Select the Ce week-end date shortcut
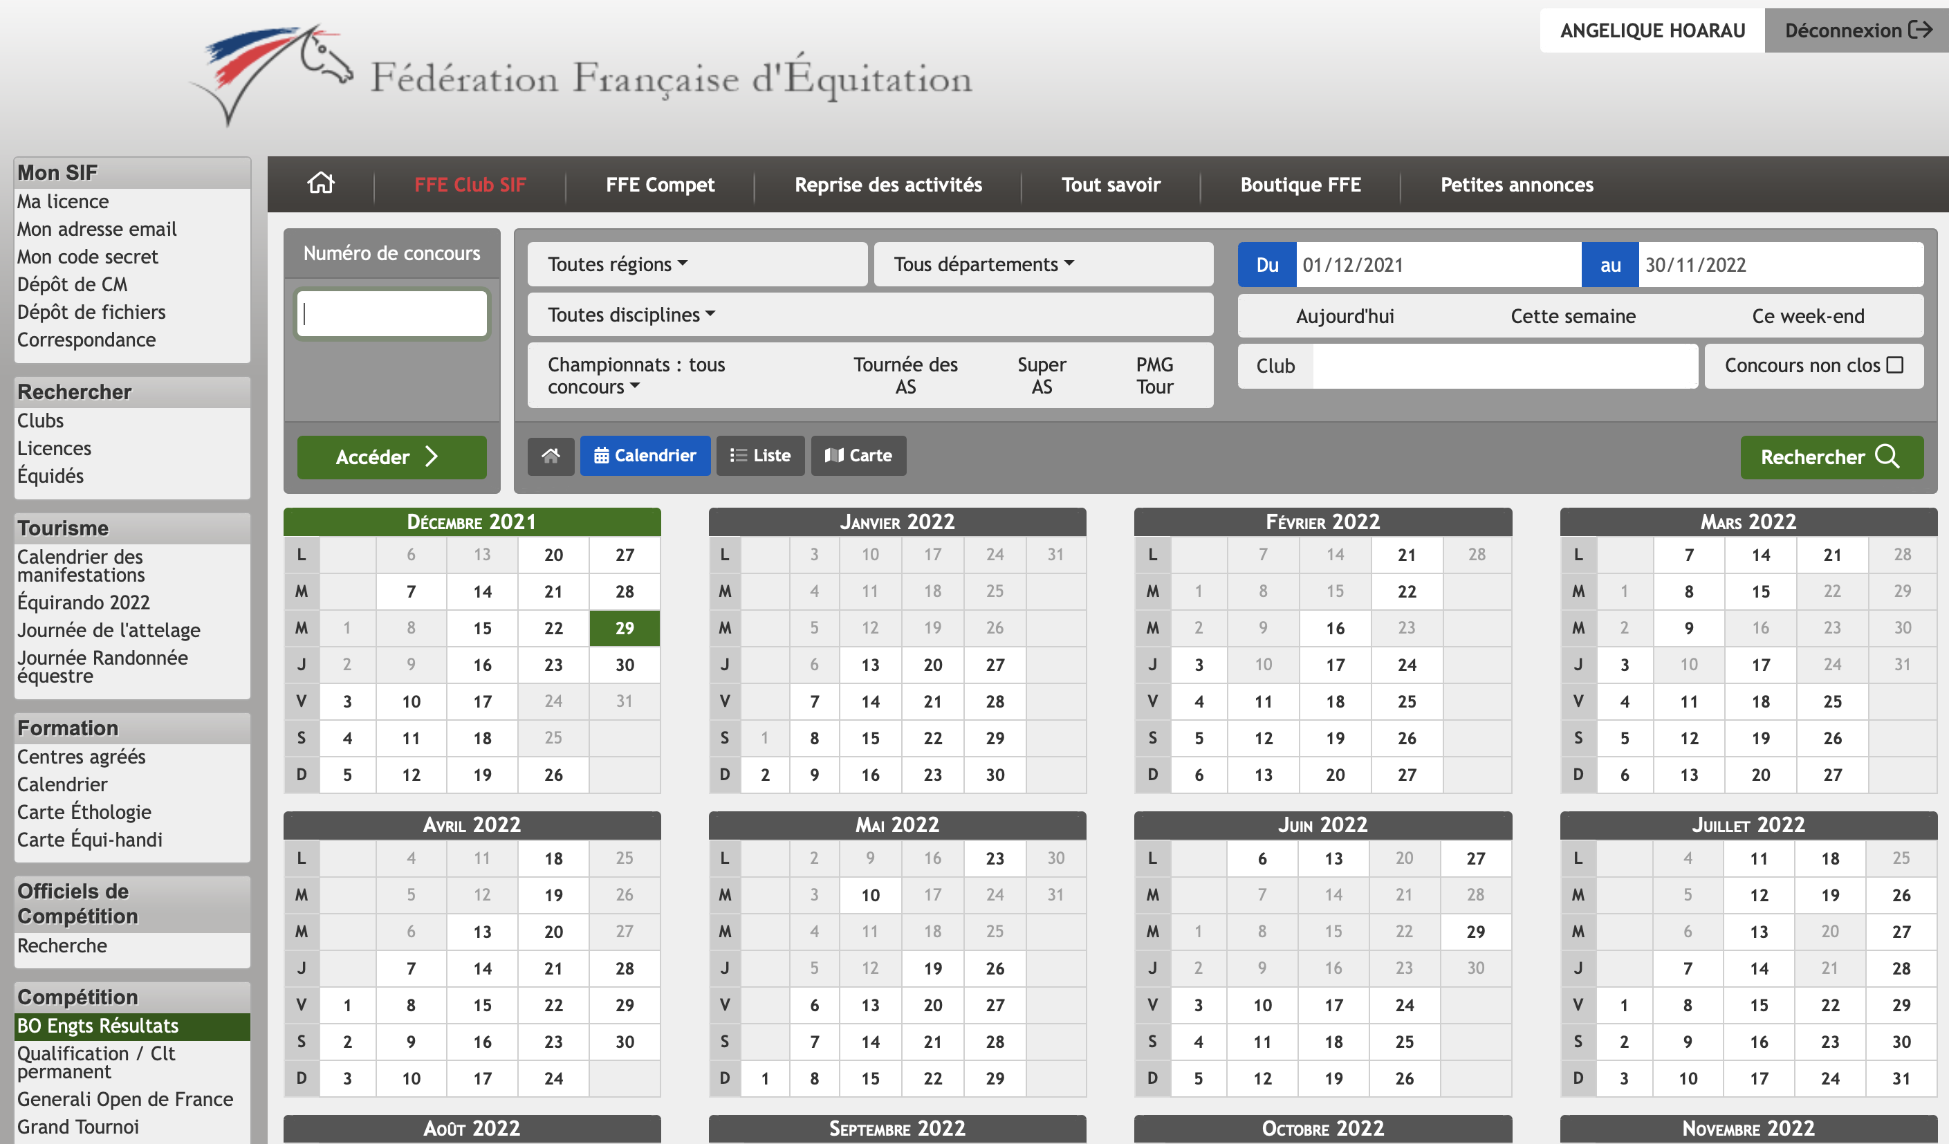 point(1808,315)
